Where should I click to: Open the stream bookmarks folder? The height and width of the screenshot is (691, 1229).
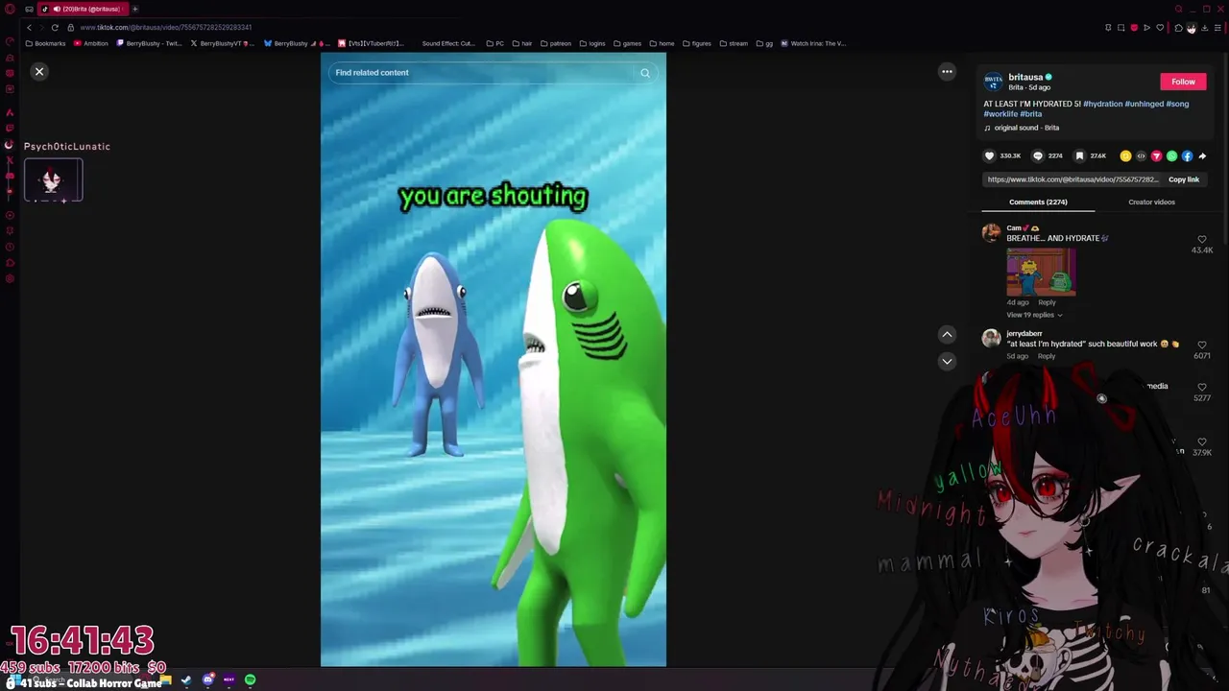pyautogui.click(x=734, y=43)
